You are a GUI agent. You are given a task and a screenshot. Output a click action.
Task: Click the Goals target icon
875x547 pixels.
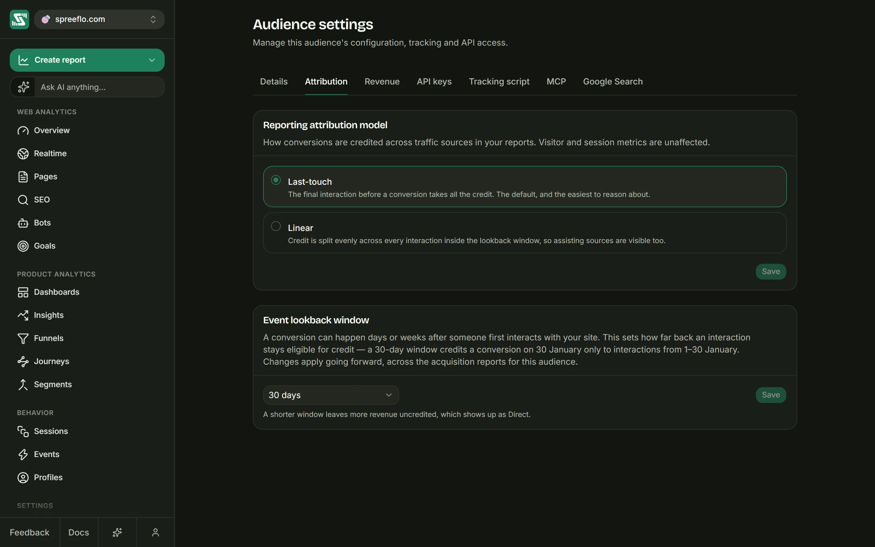point(23,246)
